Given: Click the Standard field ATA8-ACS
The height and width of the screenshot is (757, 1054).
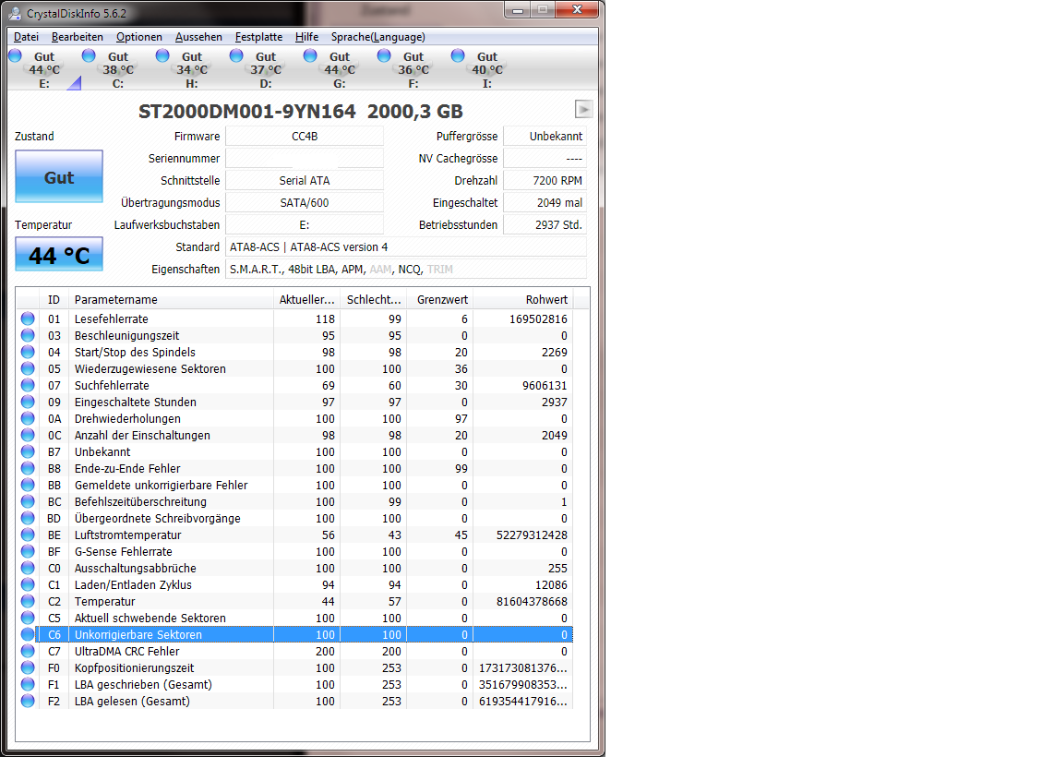Looking at the screenshot, I should point(406,246).
